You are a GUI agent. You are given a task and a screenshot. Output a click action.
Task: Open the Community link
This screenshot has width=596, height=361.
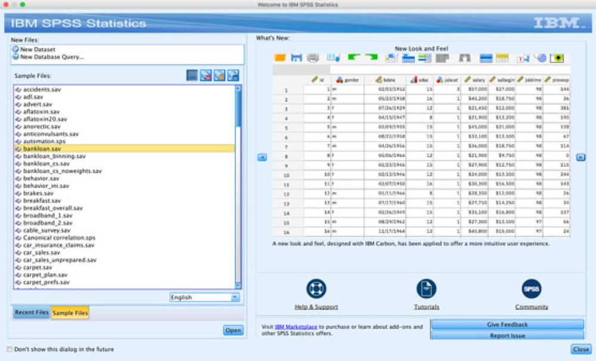[x=532, y=307]
